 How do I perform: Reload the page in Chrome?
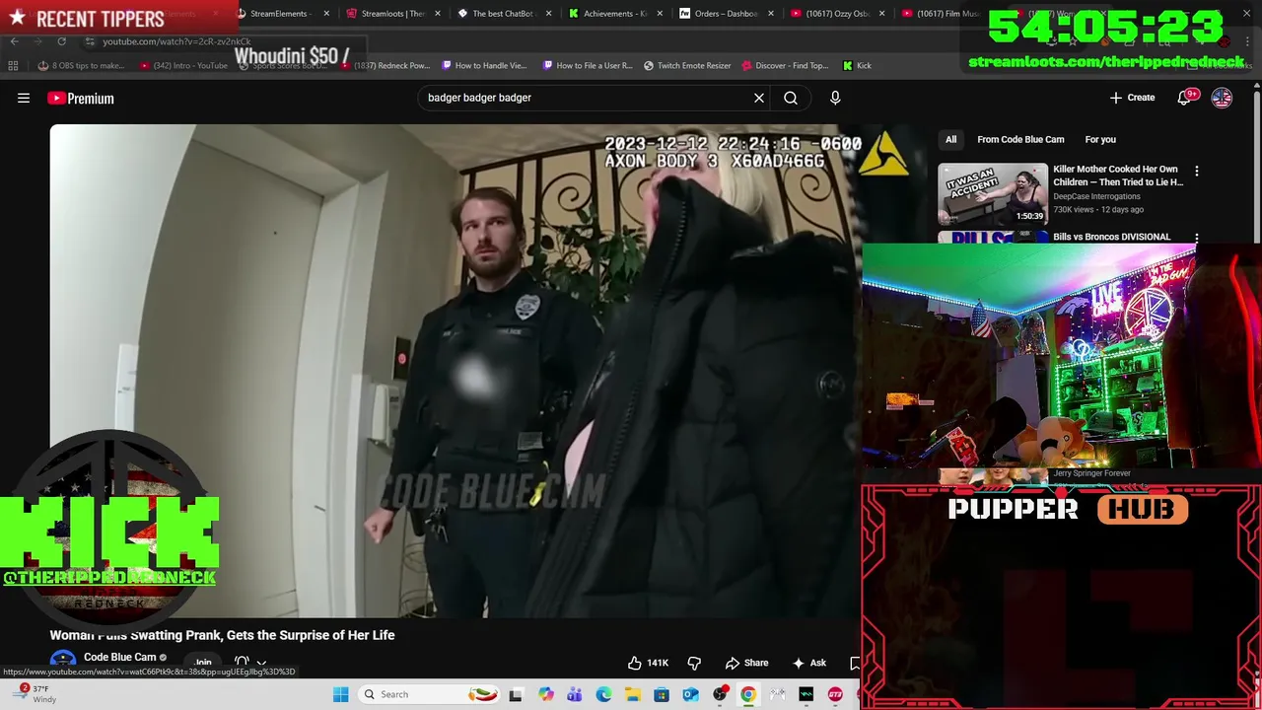click(61, 41)
